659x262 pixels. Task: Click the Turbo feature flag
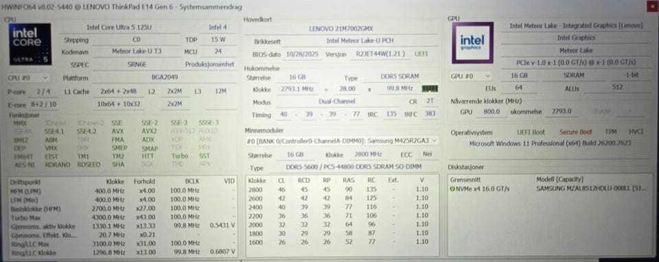tap(179, 156)
